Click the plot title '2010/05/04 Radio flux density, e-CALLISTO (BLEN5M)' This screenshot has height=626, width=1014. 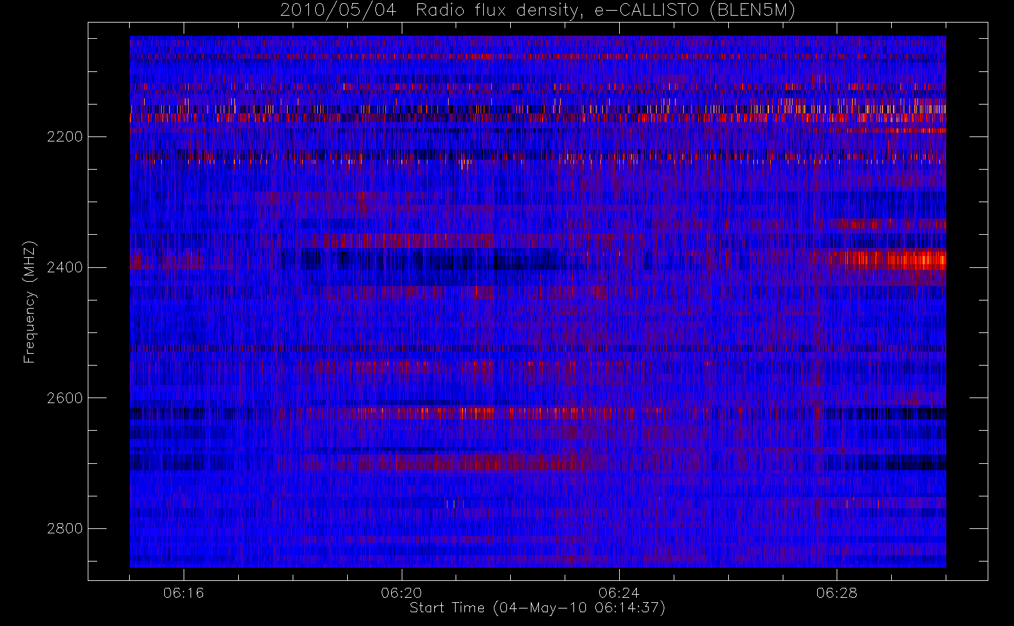click(x=538, y=10)
